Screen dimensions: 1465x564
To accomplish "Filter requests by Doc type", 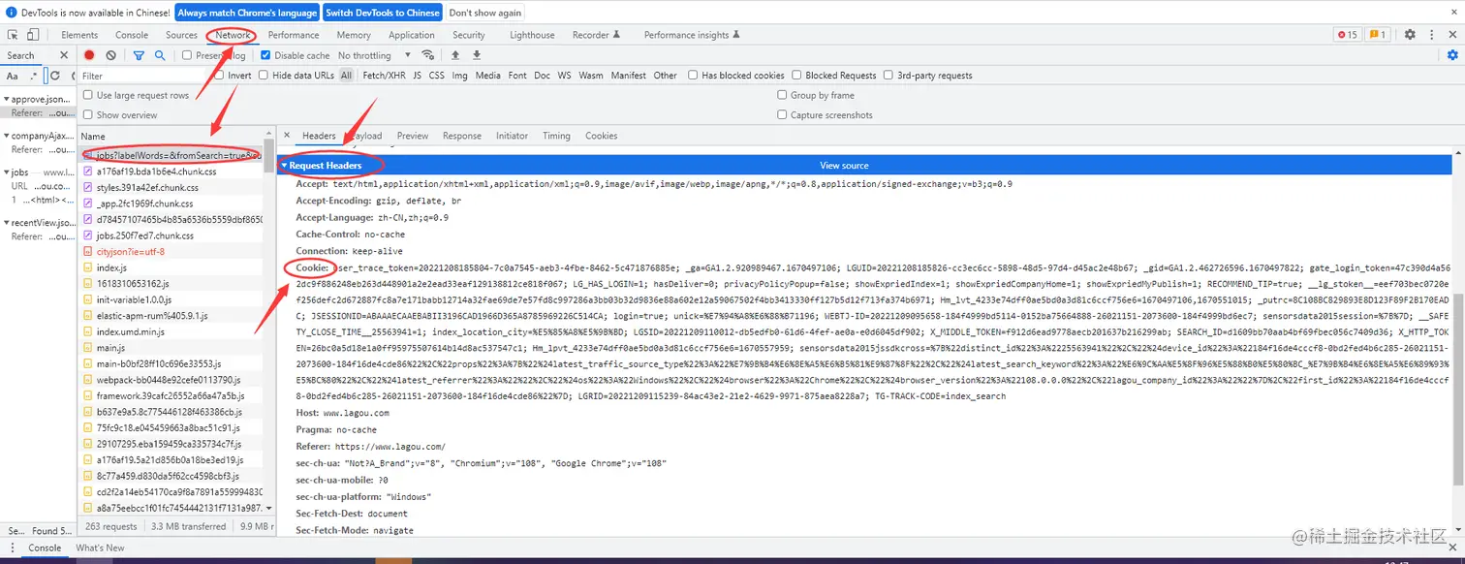I will tap(542, 76).
